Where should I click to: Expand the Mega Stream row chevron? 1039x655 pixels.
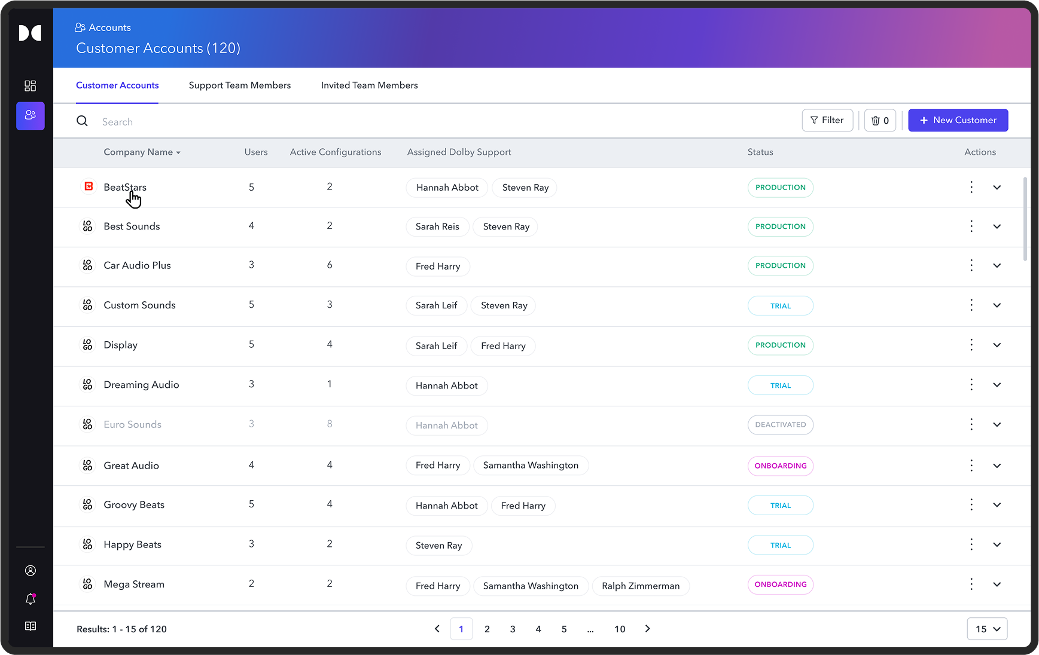(x=997, y=584)
